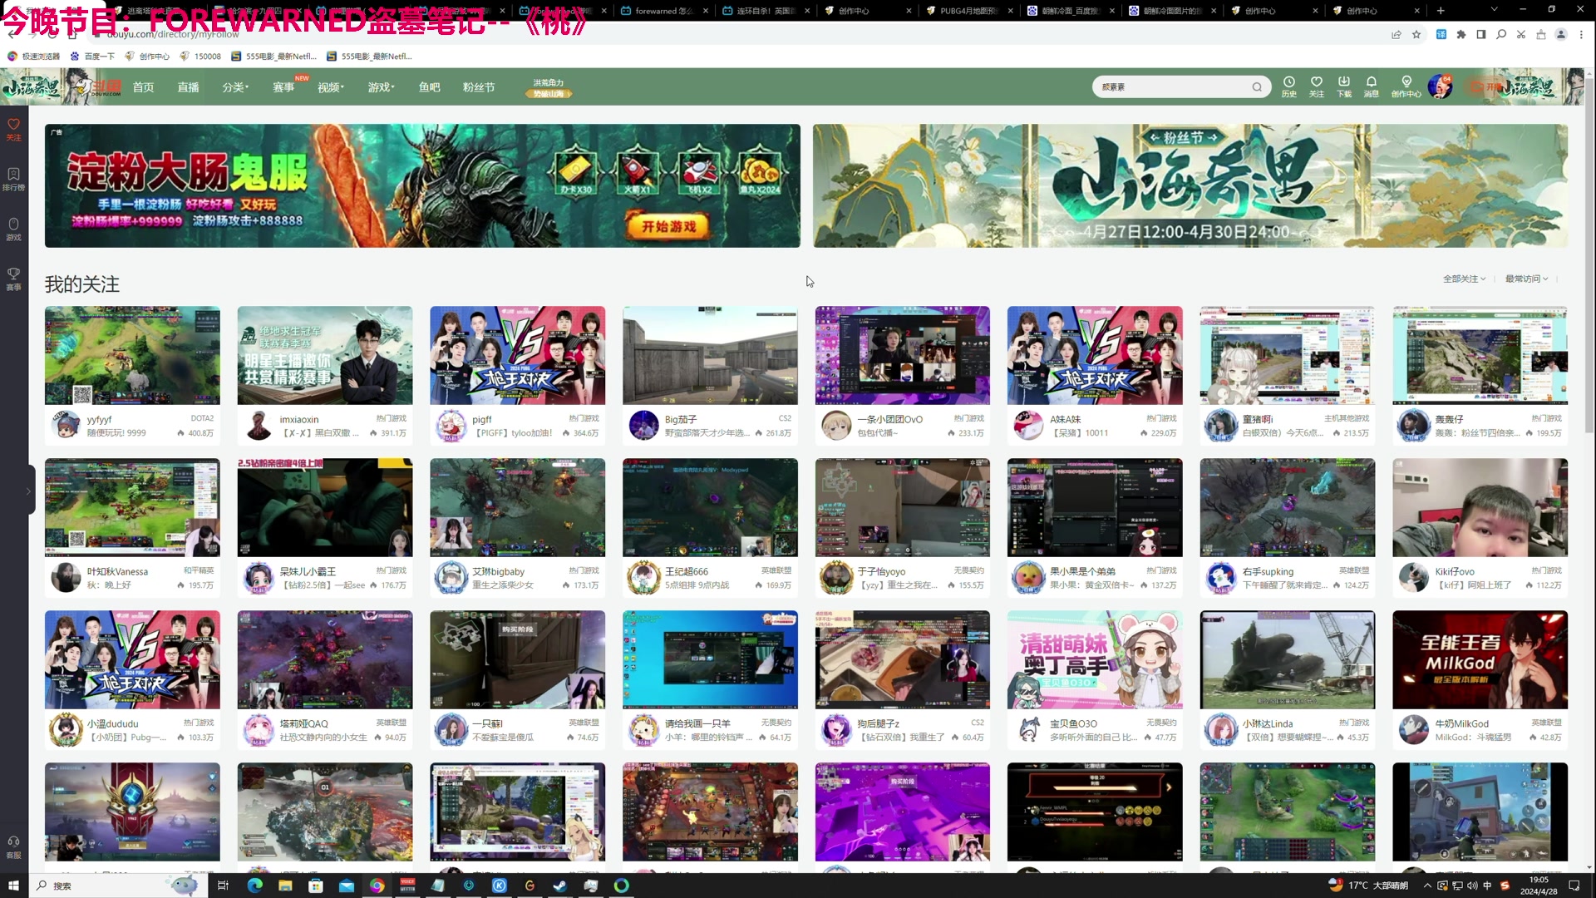Expand the 视频 dropdown menu
The height and width of the screenshot is (898, 1596).
330,87
